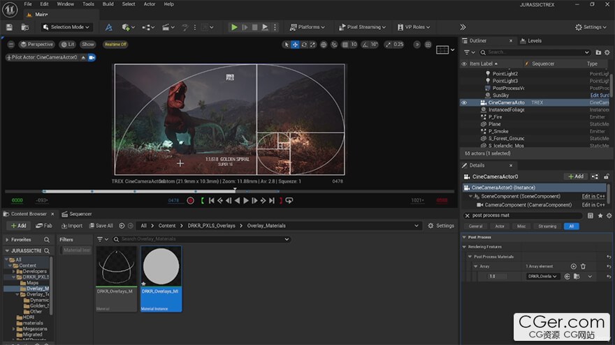This screenshot has width=615, height=345.
Task: Click Edit in C++ for SceneComponent
Action: point(593,197)
